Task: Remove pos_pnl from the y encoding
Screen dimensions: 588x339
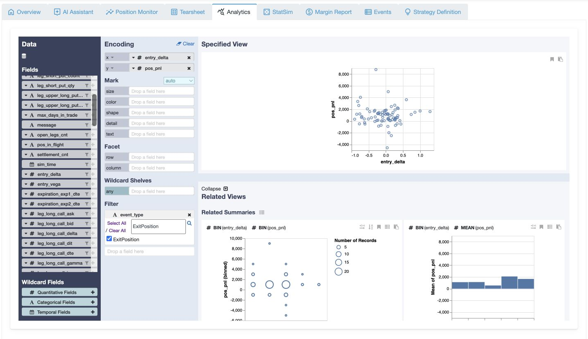Action: [x=189, y=69]
